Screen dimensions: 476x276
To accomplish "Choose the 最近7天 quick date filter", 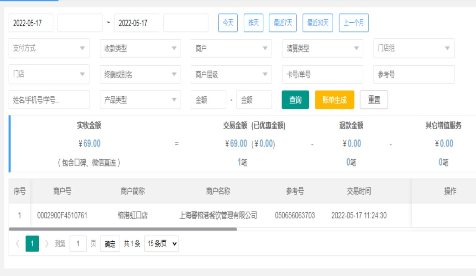I will (283, 23).
